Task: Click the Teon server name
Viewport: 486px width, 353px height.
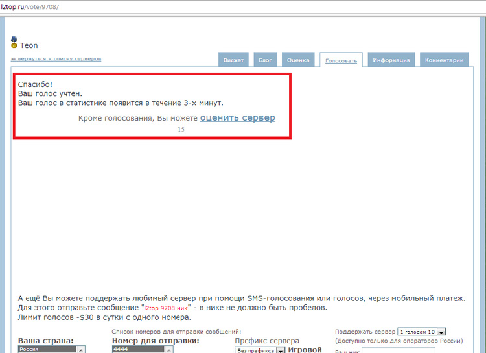Action: pyautogui.click(x=29, y=45)
